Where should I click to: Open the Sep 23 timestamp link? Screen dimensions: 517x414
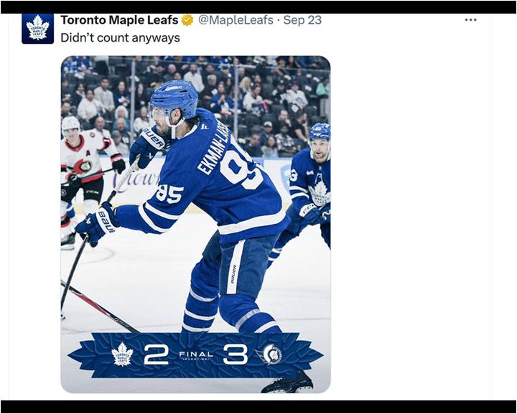(x=302, y=20)
